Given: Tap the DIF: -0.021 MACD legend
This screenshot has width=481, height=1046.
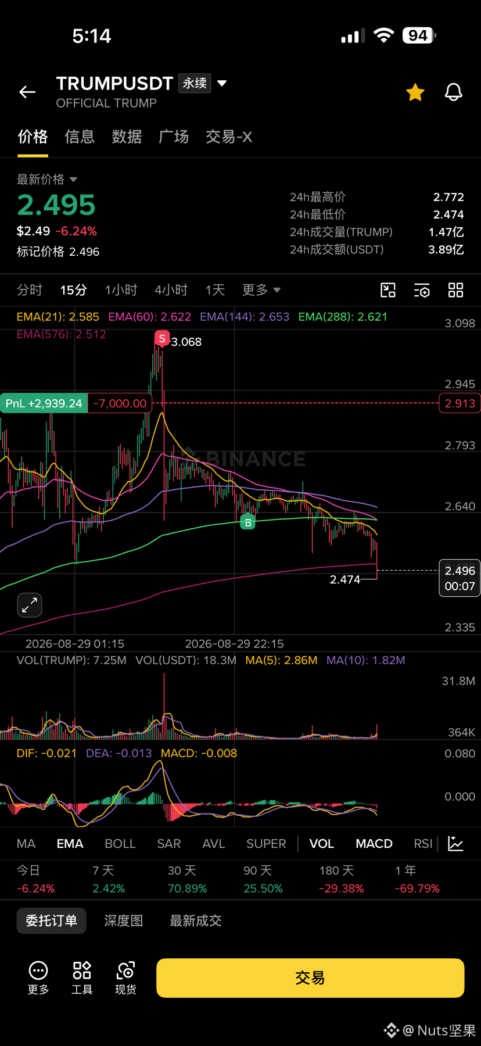Looking at the screenshot, I should [46, 753].
